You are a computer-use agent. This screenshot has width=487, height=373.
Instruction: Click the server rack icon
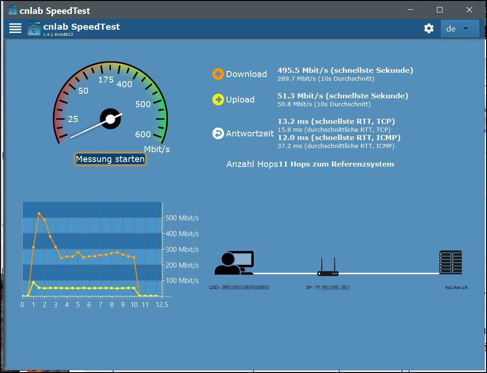pyautogui.click(x=450, y=263)
